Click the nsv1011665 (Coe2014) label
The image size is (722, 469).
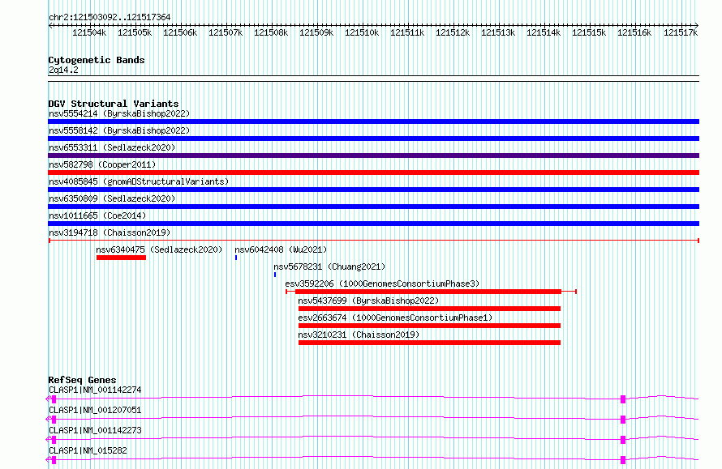point(97,215)
